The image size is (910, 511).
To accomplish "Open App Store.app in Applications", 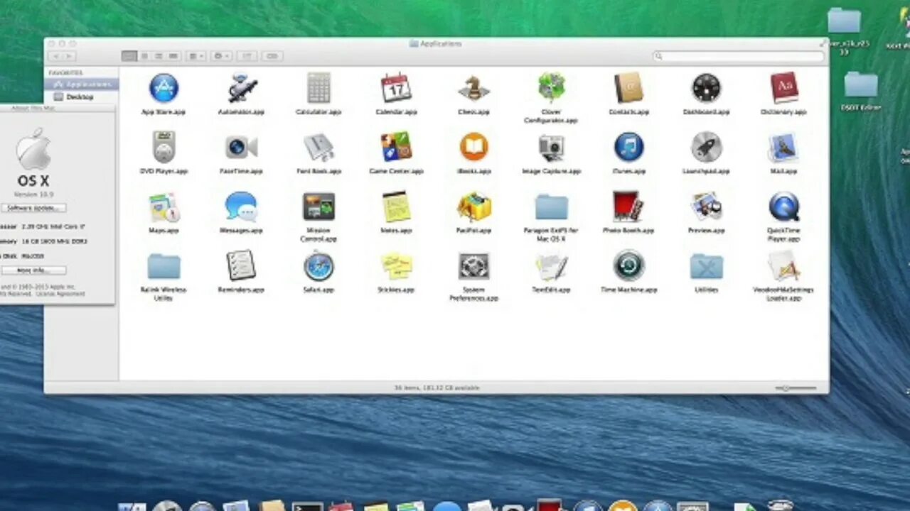I will pos(164,89).
